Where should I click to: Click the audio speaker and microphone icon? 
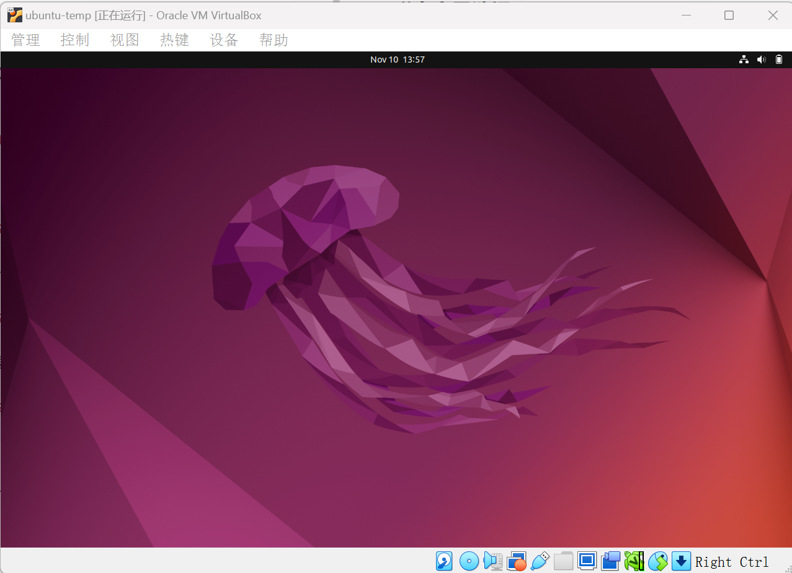tap(493, 561)
